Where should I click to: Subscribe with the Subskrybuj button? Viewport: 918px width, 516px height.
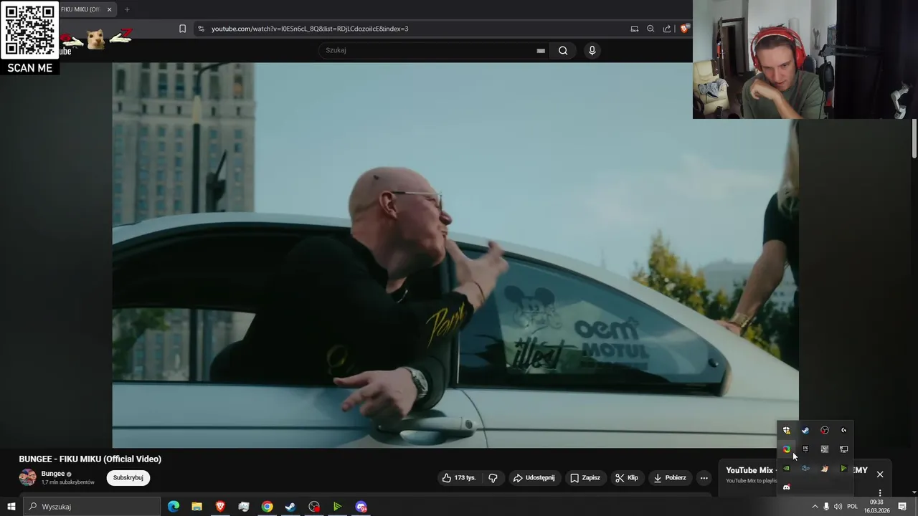pyautogui.click(x=128, y=478)
